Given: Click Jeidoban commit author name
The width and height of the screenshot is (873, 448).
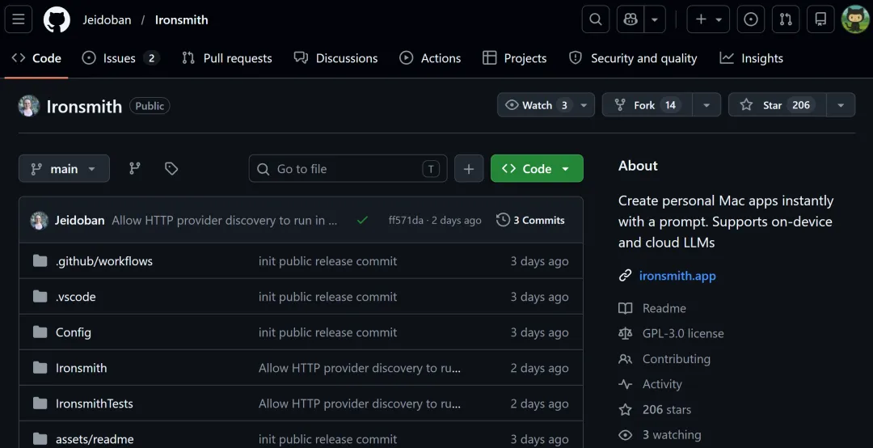Looking at the screenshot, I should tap(79, 220).
